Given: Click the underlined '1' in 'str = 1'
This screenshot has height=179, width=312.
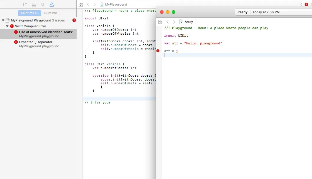Looking at the screenshot, I should tap(177, 51).
